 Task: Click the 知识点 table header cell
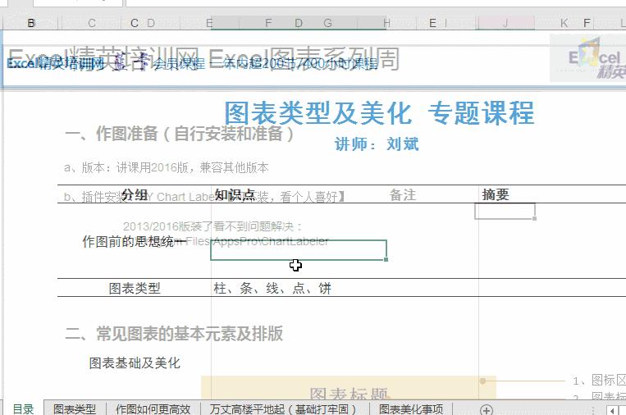pos(235,194)
